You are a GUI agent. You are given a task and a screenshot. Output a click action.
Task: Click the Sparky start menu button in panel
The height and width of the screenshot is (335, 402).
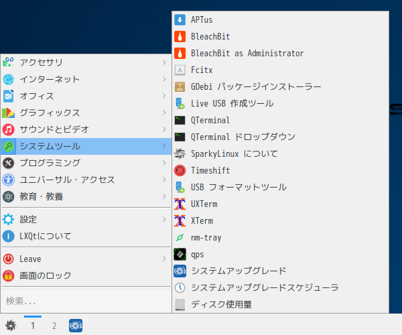[x=11, y=325]
